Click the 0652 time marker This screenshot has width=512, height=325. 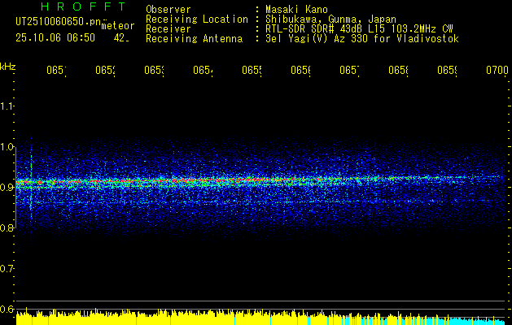tap(105, 70)
